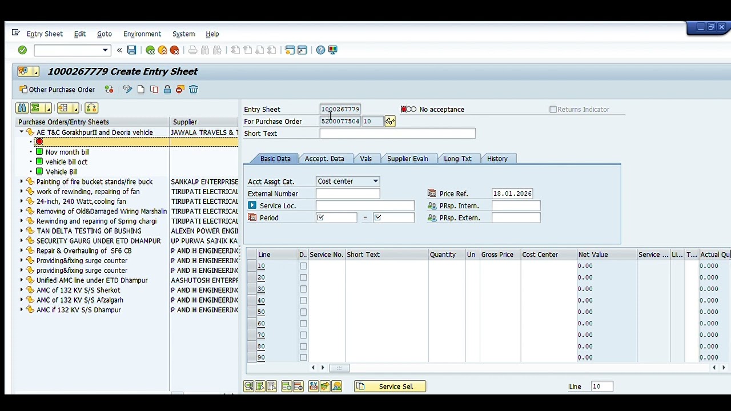Expand the SECURITY GAURG UNDER ETD DHAMPUR node
The image size is (731, 411).
(x=22, y=240)
